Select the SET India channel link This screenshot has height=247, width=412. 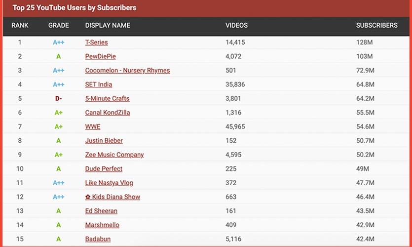98,84
